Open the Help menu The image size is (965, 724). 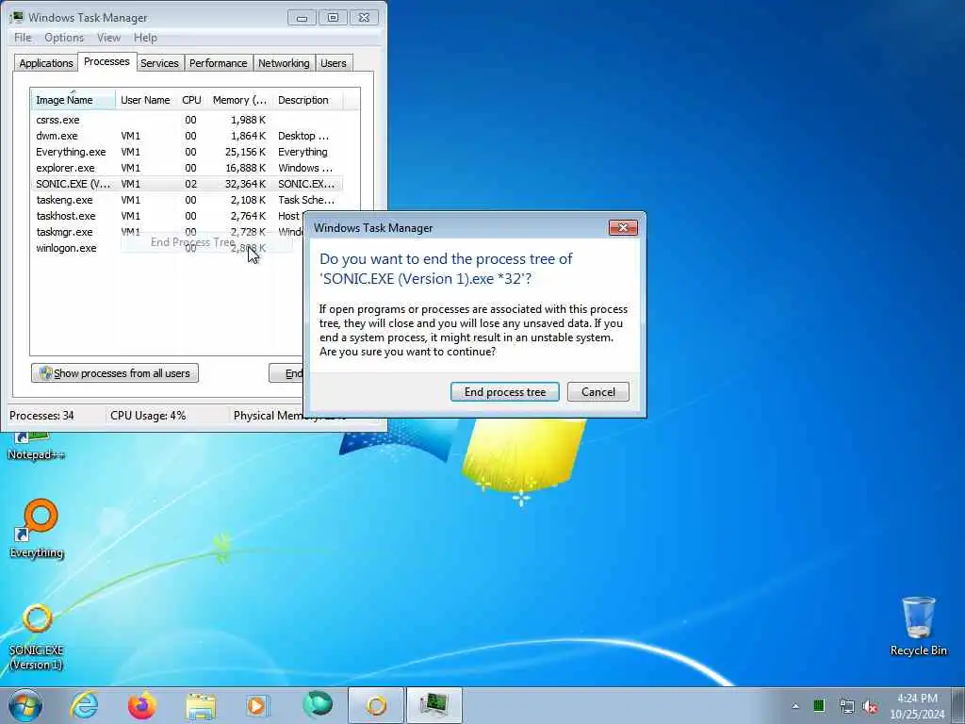pos(145,38)
